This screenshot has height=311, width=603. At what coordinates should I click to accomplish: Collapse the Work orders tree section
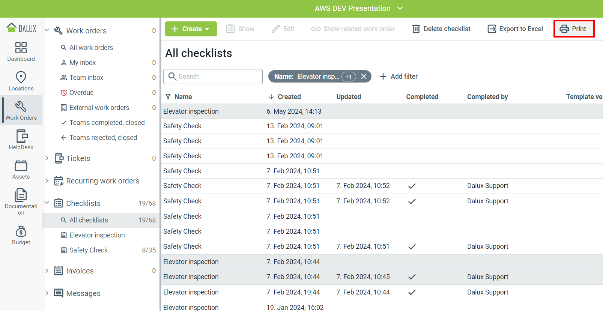point(47,30)
